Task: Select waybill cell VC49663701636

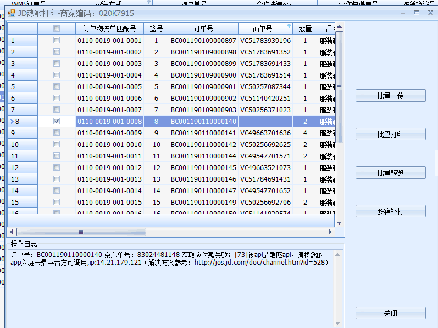Action: click(265, 133)
